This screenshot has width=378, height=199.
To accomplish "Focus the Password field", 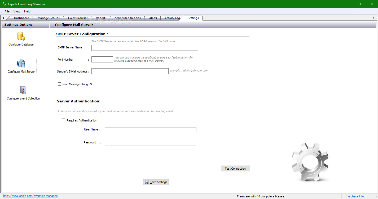I will pos(151,143).
